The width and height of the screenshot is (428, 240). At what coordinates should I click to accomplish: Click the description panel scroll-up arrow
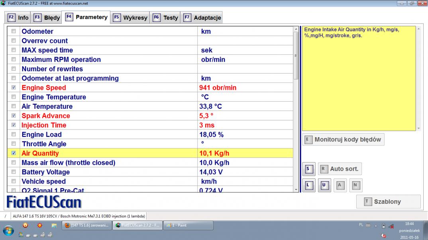418,29
